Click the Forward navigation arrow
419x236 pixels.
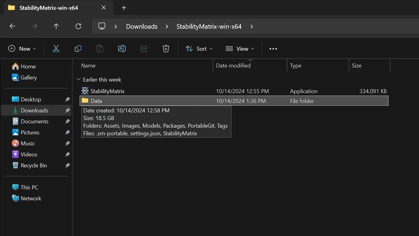pyautogui.click(x=34, y=26)
